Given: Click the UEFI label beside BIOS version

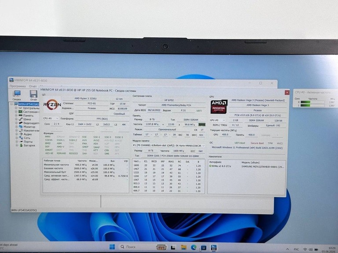Looking at the screenshot, I should 199,111.
